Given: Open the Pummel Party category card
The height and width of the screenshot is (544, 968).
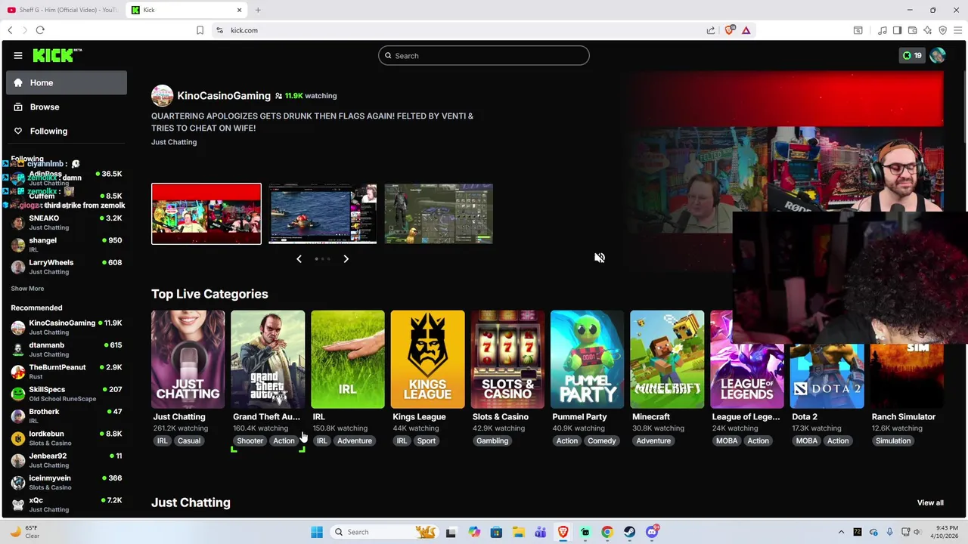Looking at the screenshot, I should pyautogui.click(x=587, y=360).
